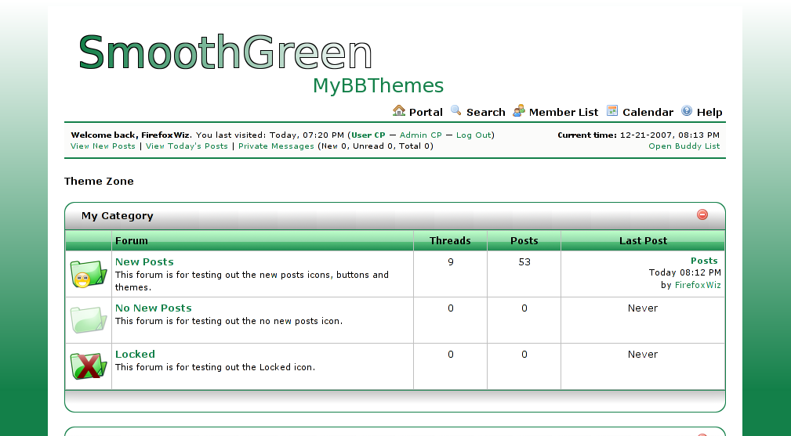
Task: Click the Help question mark icon
Action: coord(687,111)
